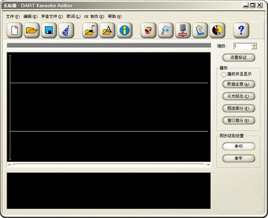This screenshot has height=218, width=268.
Task: Save using the blue floppy disk icon
Action: coord(49,30)
